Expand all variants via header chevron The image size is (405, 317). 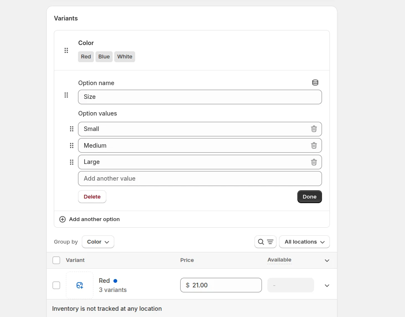point(327,260)
